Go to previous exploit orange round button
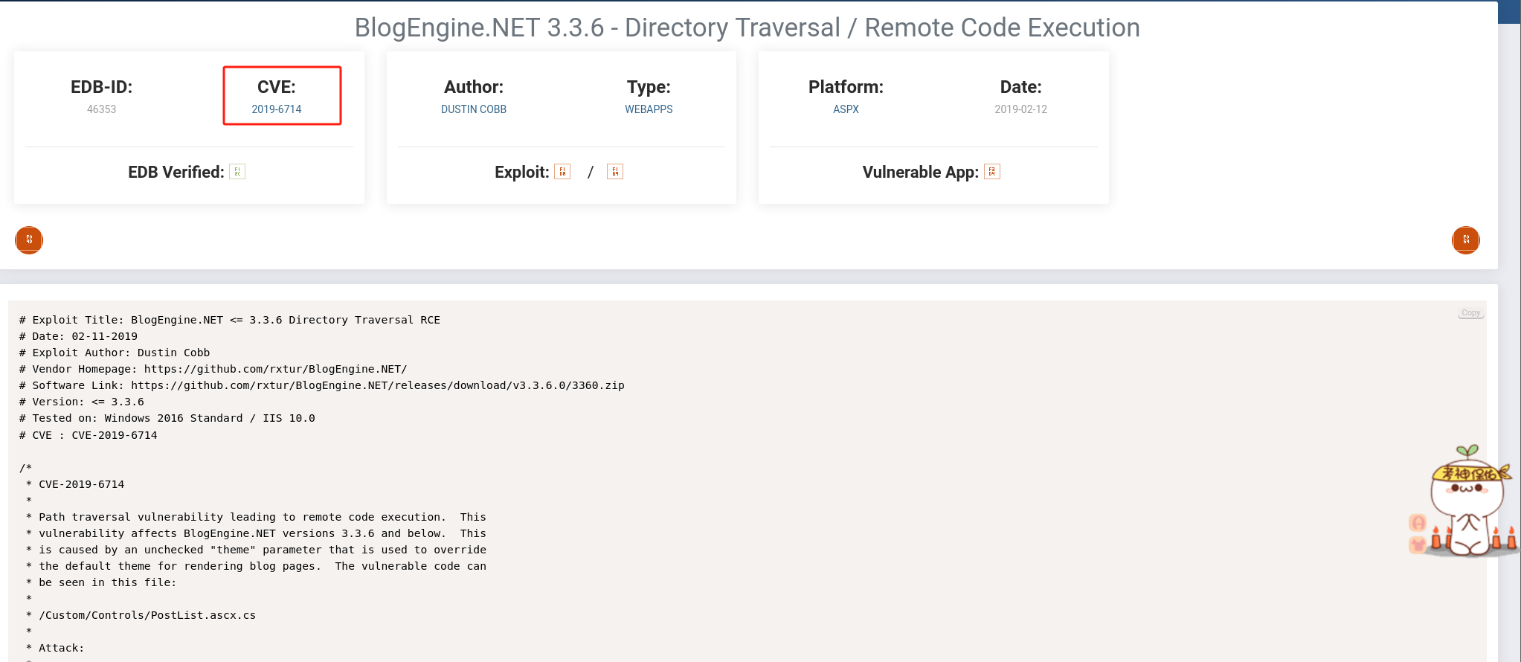1521x662 pixels. [x=29, y=240]
